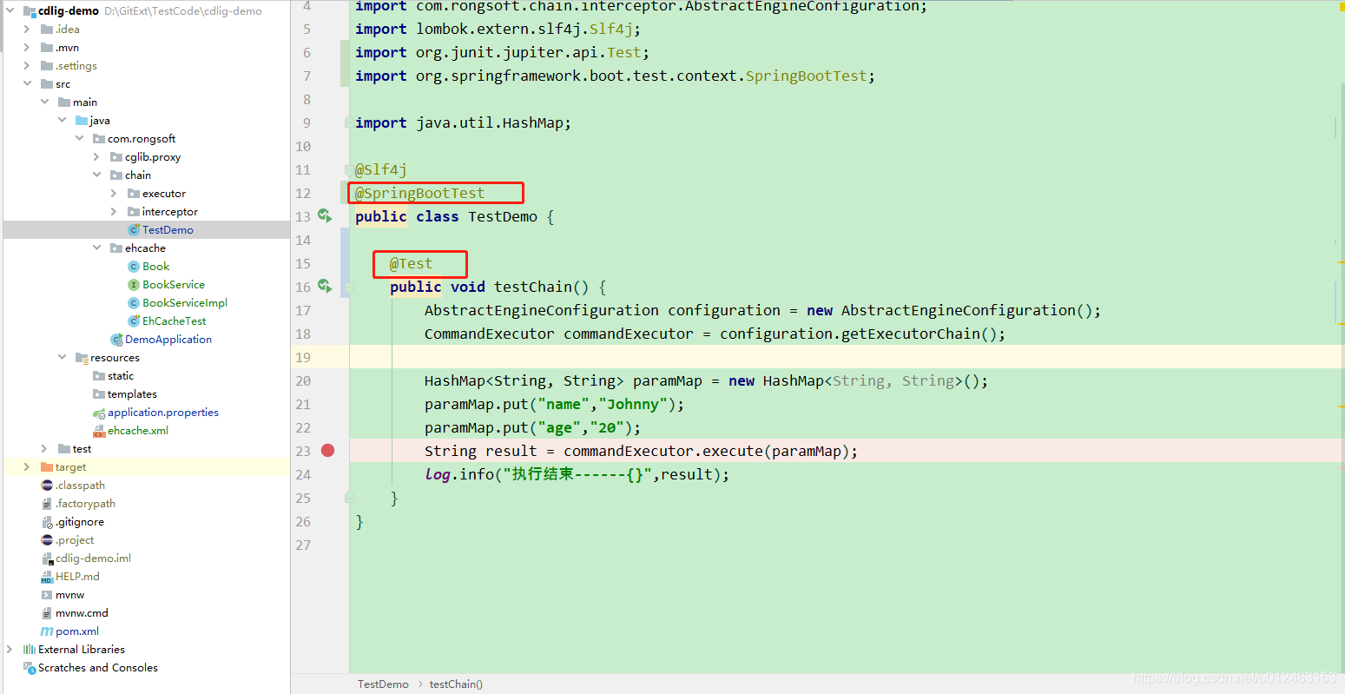Select TestDemo in the project tree
Screen dimensions: 1345x694
[x=168, y=229]
